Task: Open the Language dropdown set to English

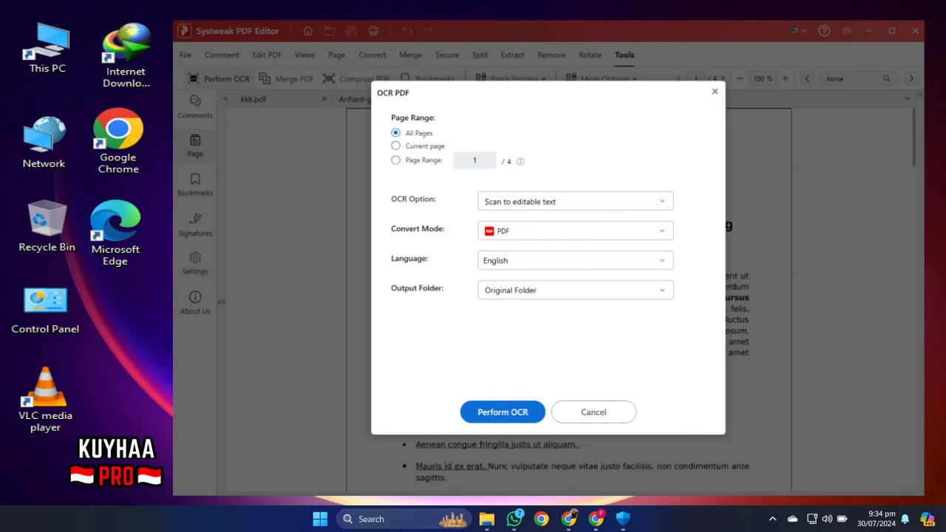Action: tap(575, 260)
